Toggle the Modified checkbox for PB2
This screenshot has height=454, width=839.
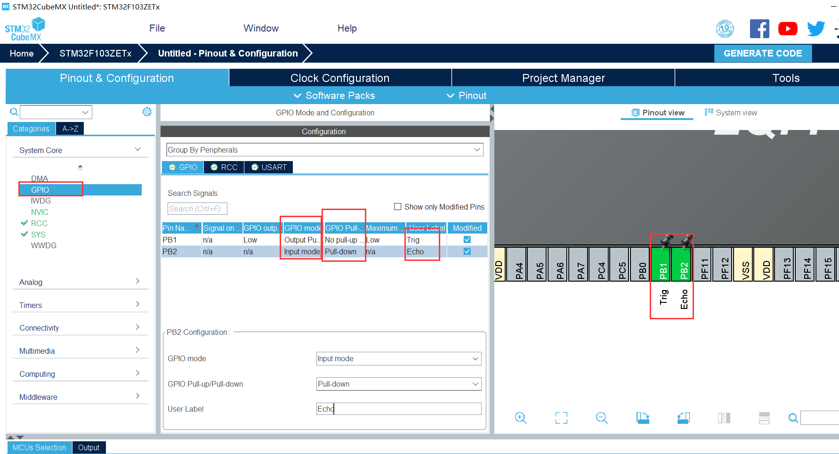coord(467,251)
